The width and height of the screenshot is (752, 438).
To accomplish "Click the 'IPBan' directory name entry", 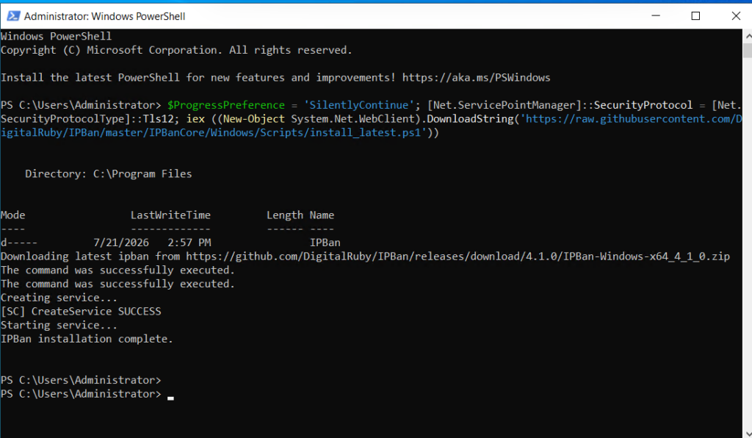I will click(325, 243).
